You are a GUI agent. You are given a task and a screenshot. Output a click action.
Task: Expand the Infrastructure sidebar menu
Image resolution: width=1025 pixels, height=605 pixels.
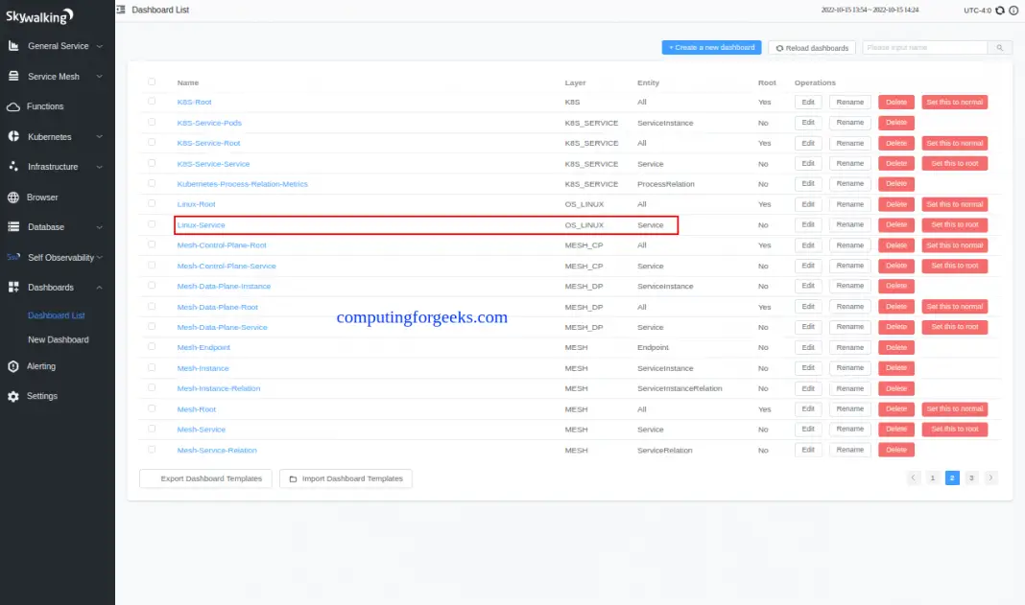tap(54, 167)
